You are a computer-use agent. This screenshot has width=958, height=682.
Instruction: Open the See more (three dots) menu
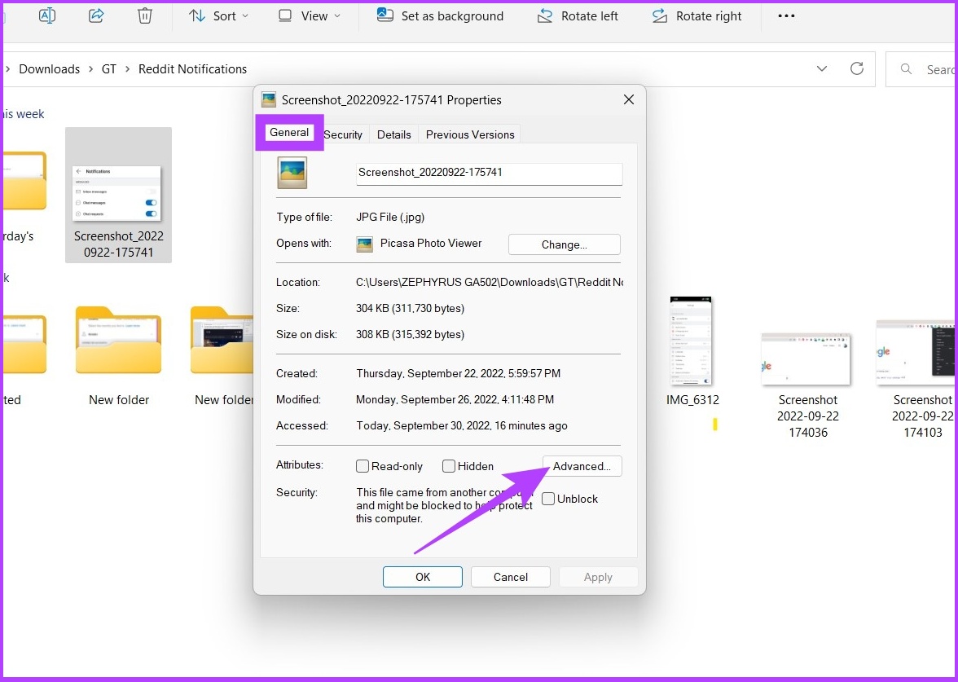pyautogui.click(x=786, y=16)
